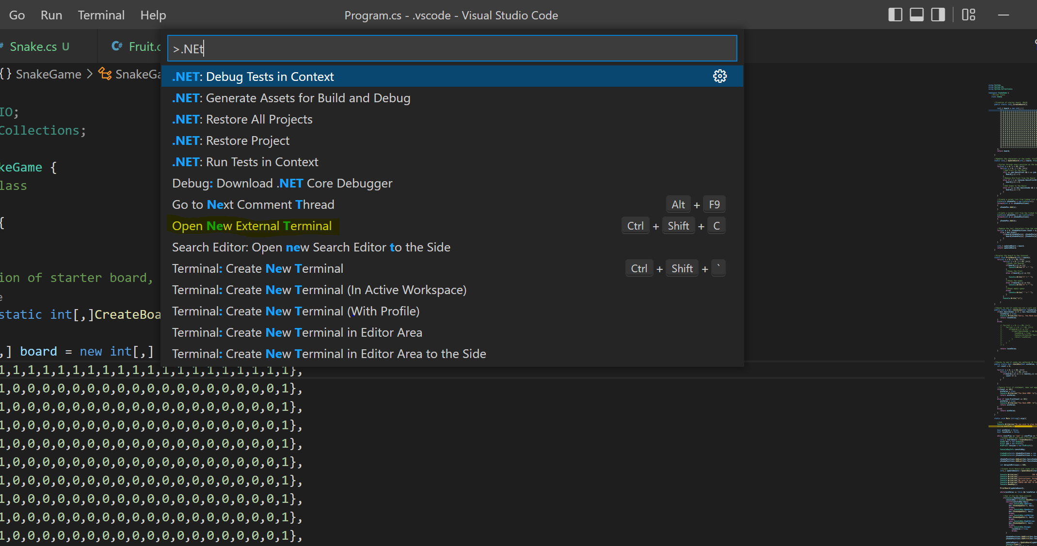
Task: Choose Open New External Terminal command
Action: [252, 226]
